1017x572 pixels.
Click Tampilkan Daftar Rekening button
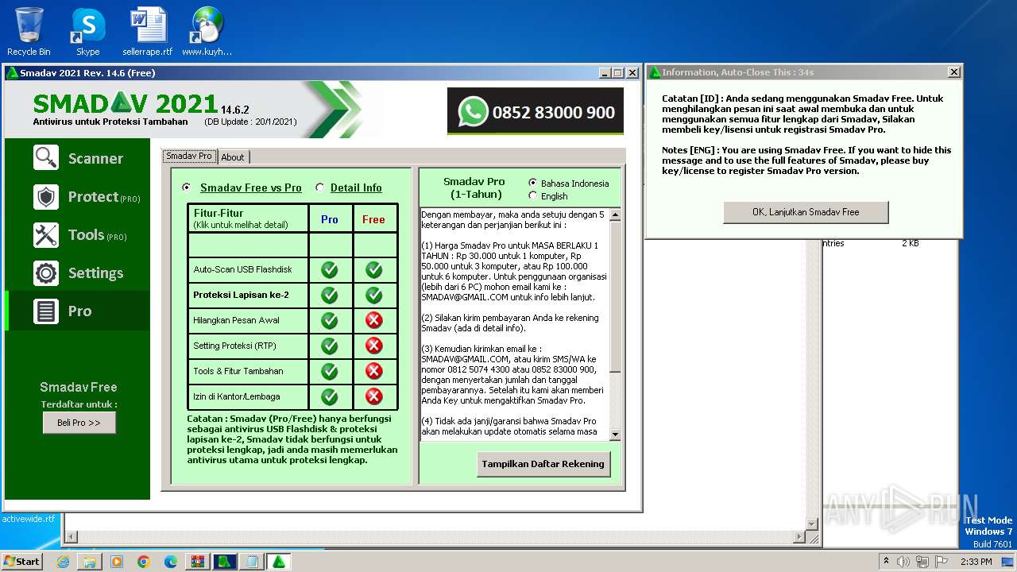click(x=543, y=464)
